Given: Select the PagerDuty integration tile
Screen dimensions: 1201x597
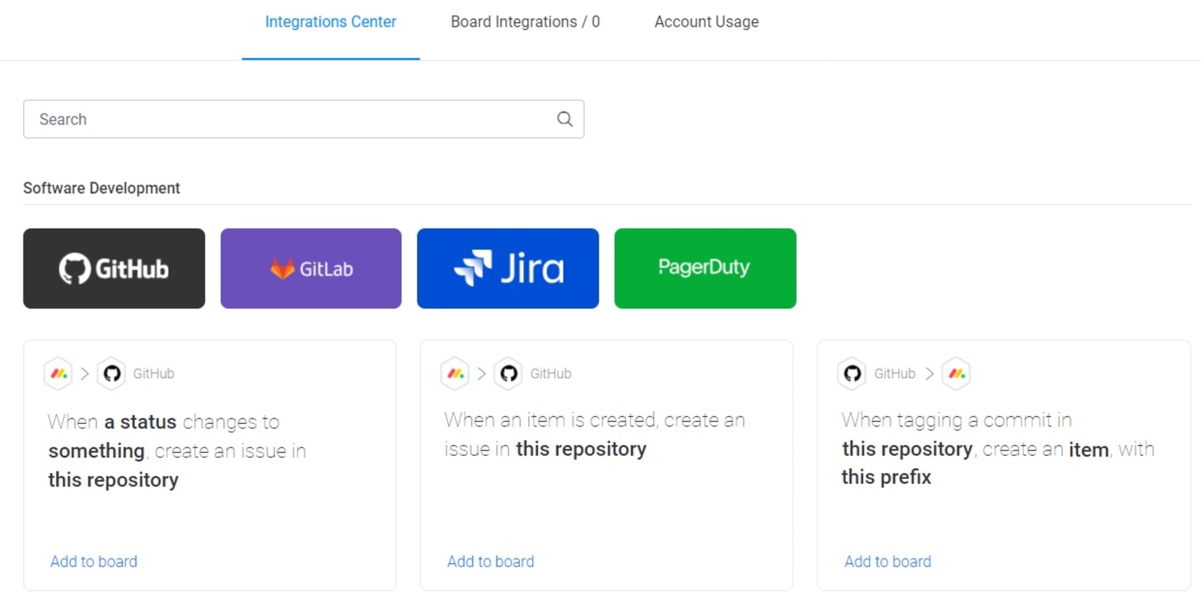Looking at the screenshot, I should point(705,268).
